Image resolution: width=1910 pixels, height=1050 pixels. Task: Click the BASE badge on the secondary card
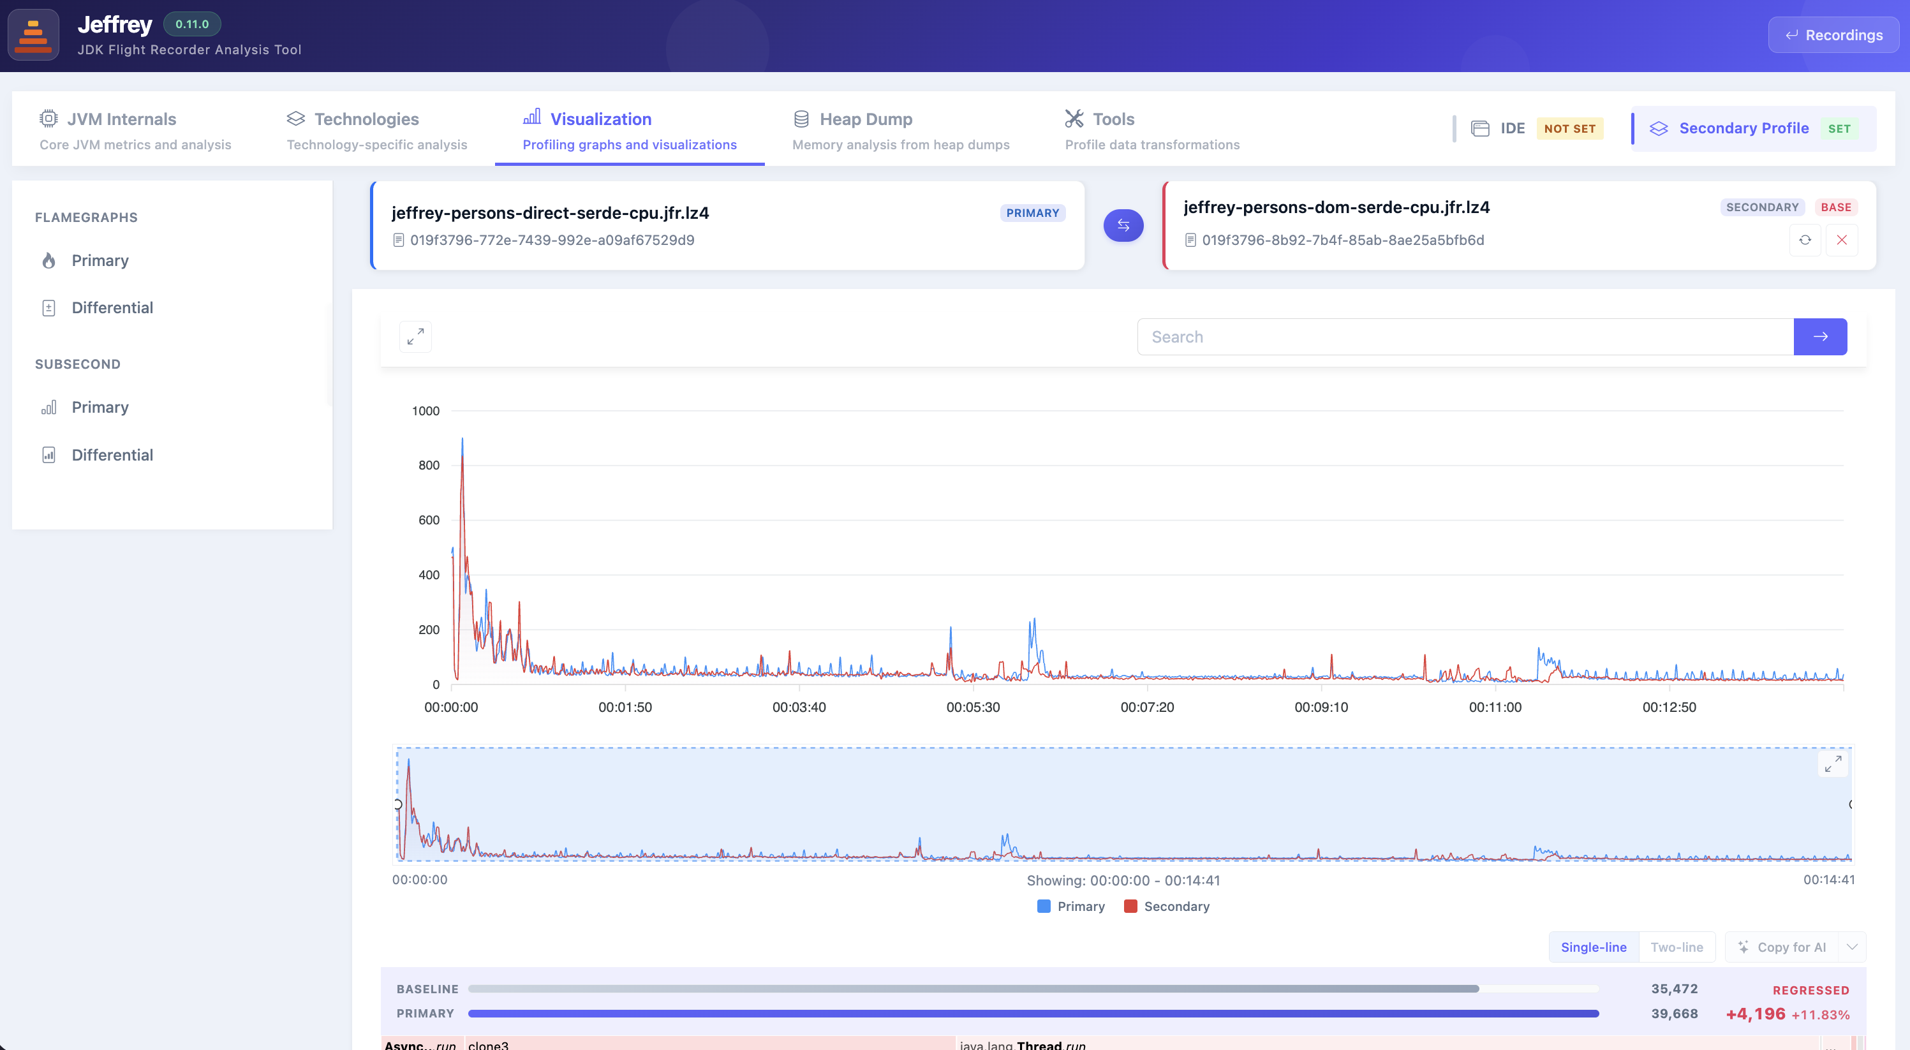(x=1836, y=207)
